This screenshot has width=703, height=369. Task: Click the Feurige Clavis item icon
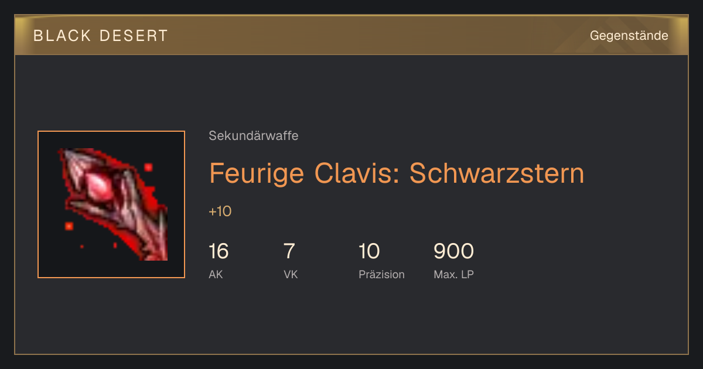coord(111,204)
